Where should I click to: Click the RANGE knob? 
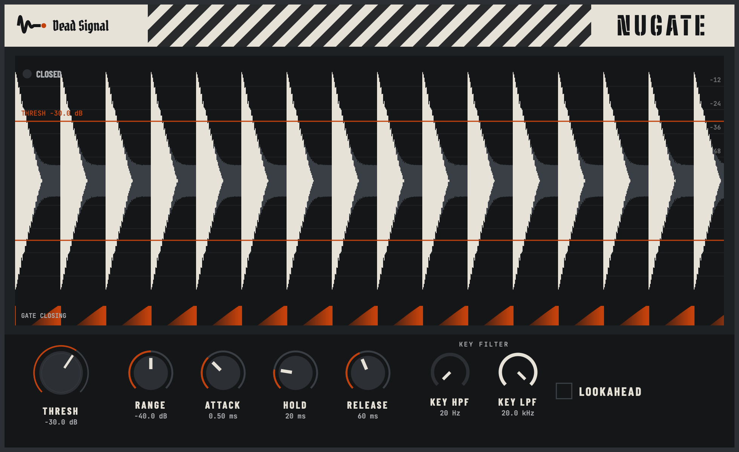(150, 373)
